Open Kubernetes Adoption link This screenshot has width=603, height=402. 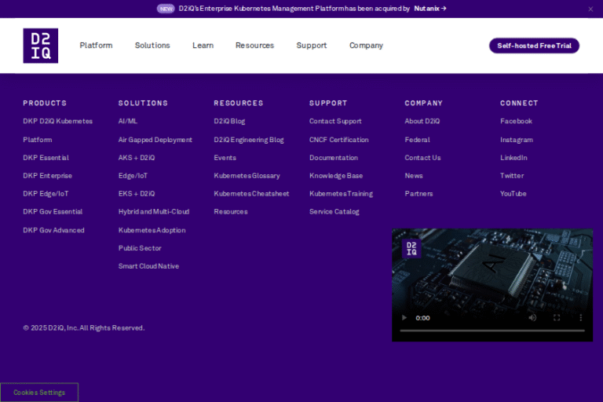pos(152,230)
